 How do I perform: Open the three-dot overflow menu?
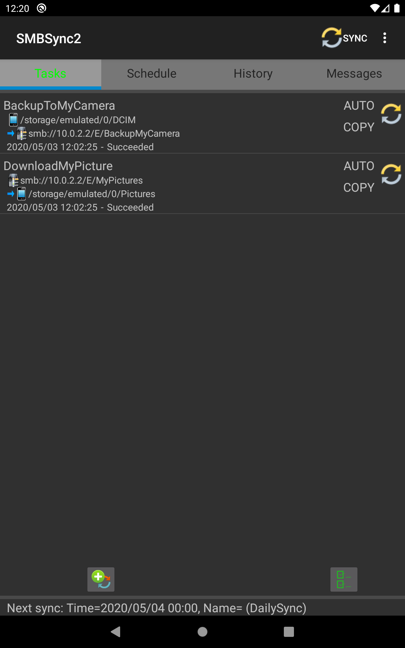tap(385, 38)
